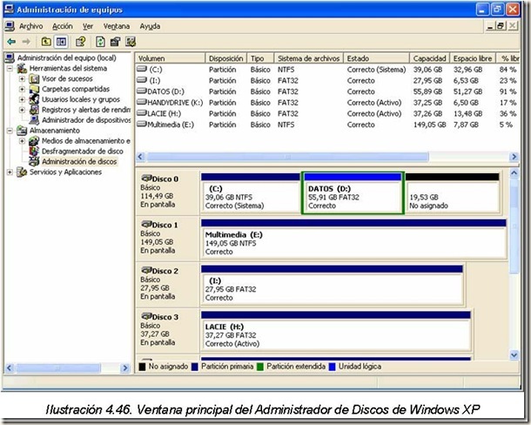This screenshot has height=425, width=531.
Task: Click blue Unidad lógica legend swatch
Action: click(333, 367)
